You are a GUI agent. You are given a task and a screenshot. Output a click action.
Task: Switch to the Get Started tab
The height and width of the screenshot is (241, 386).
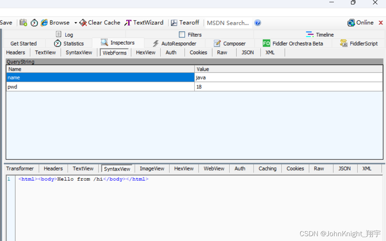pyautogui.click(x=23, y=43)
